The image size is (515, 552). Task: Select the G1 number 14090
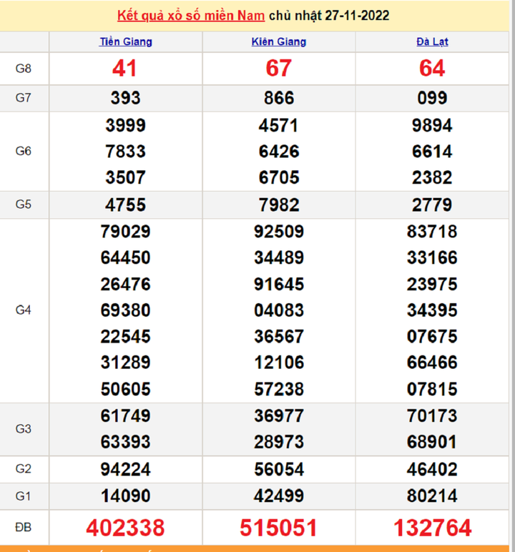point(125,496)
